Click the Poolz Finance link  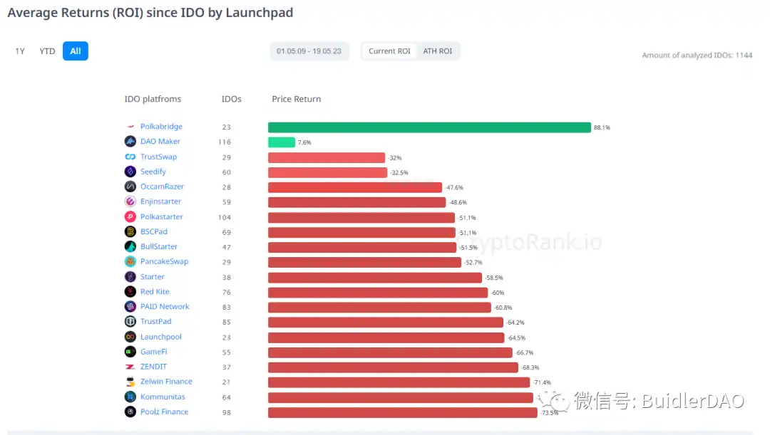163,411
